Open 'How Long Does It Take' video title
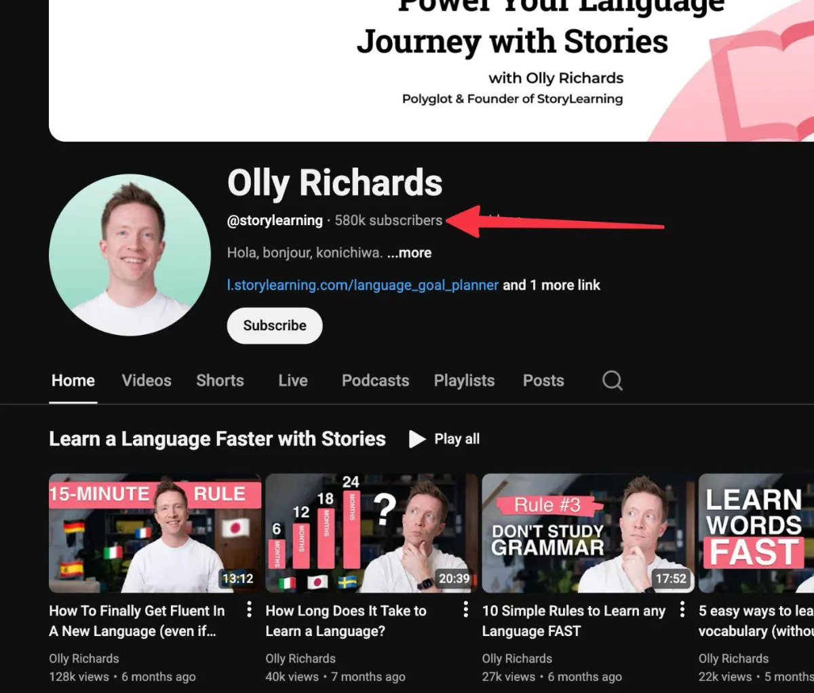The image size is (814, 693). click(x=346, y=621)
